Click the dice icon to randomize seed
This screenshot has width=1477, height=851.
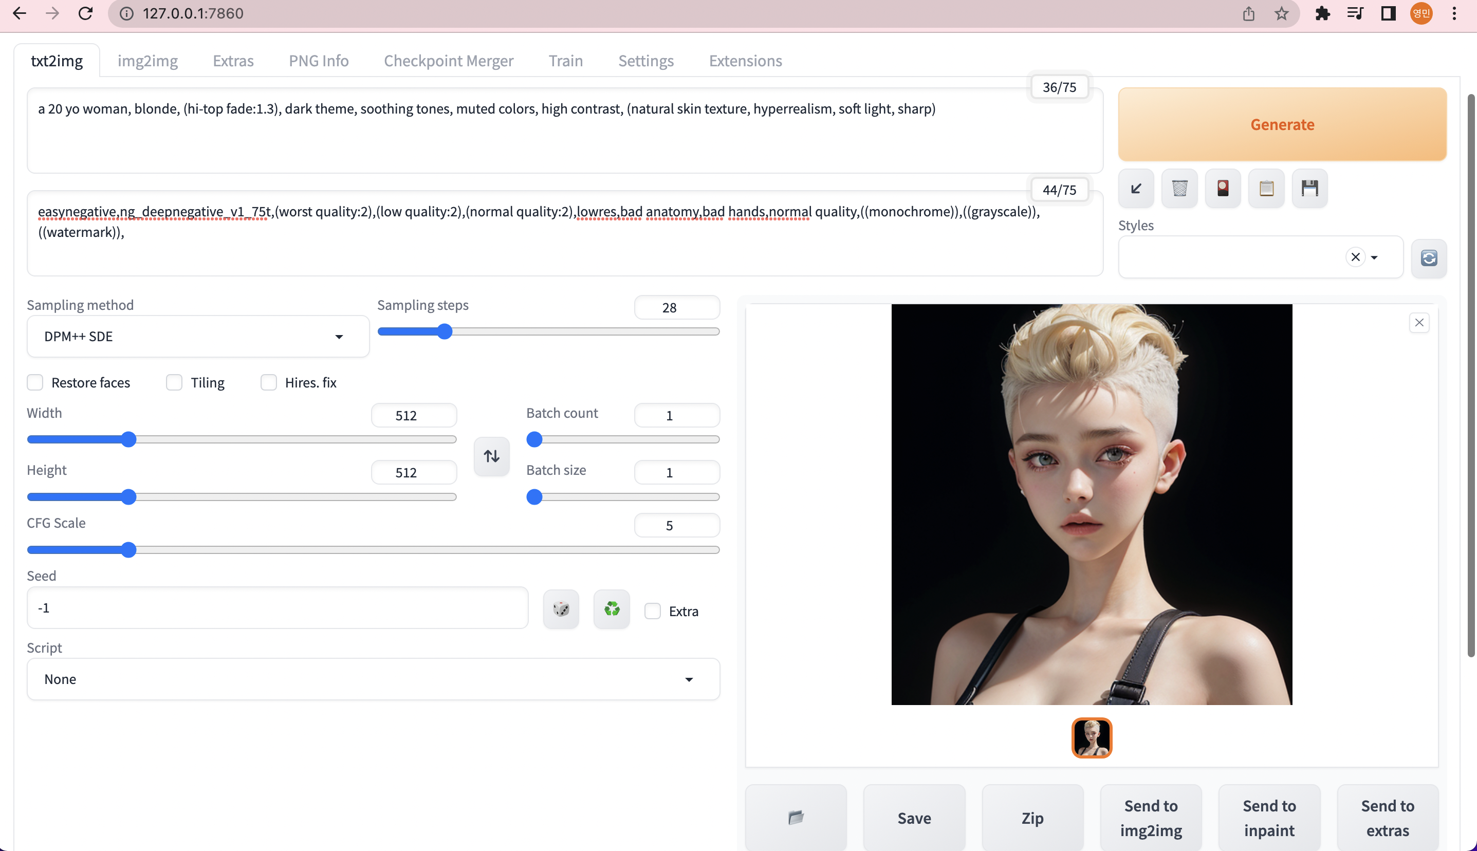coord(561,609)
